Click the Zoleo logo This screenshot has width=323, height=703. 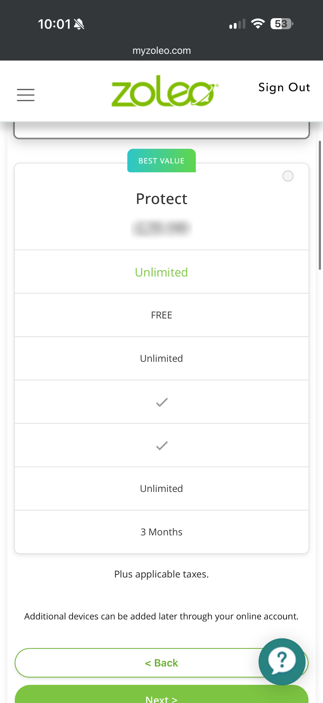[x=165, y=91]
